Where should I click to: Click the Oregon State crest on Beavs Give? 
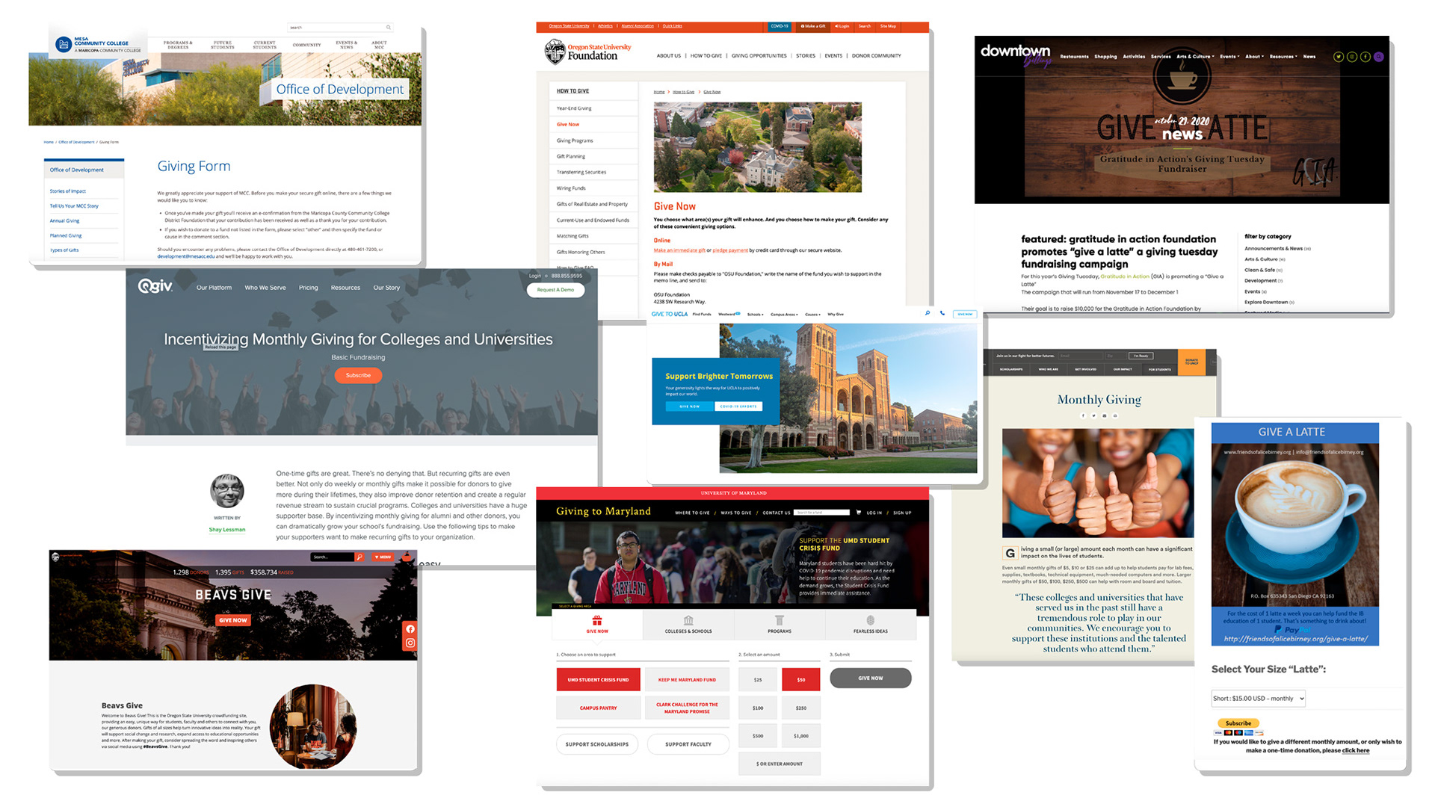point(55,555)
